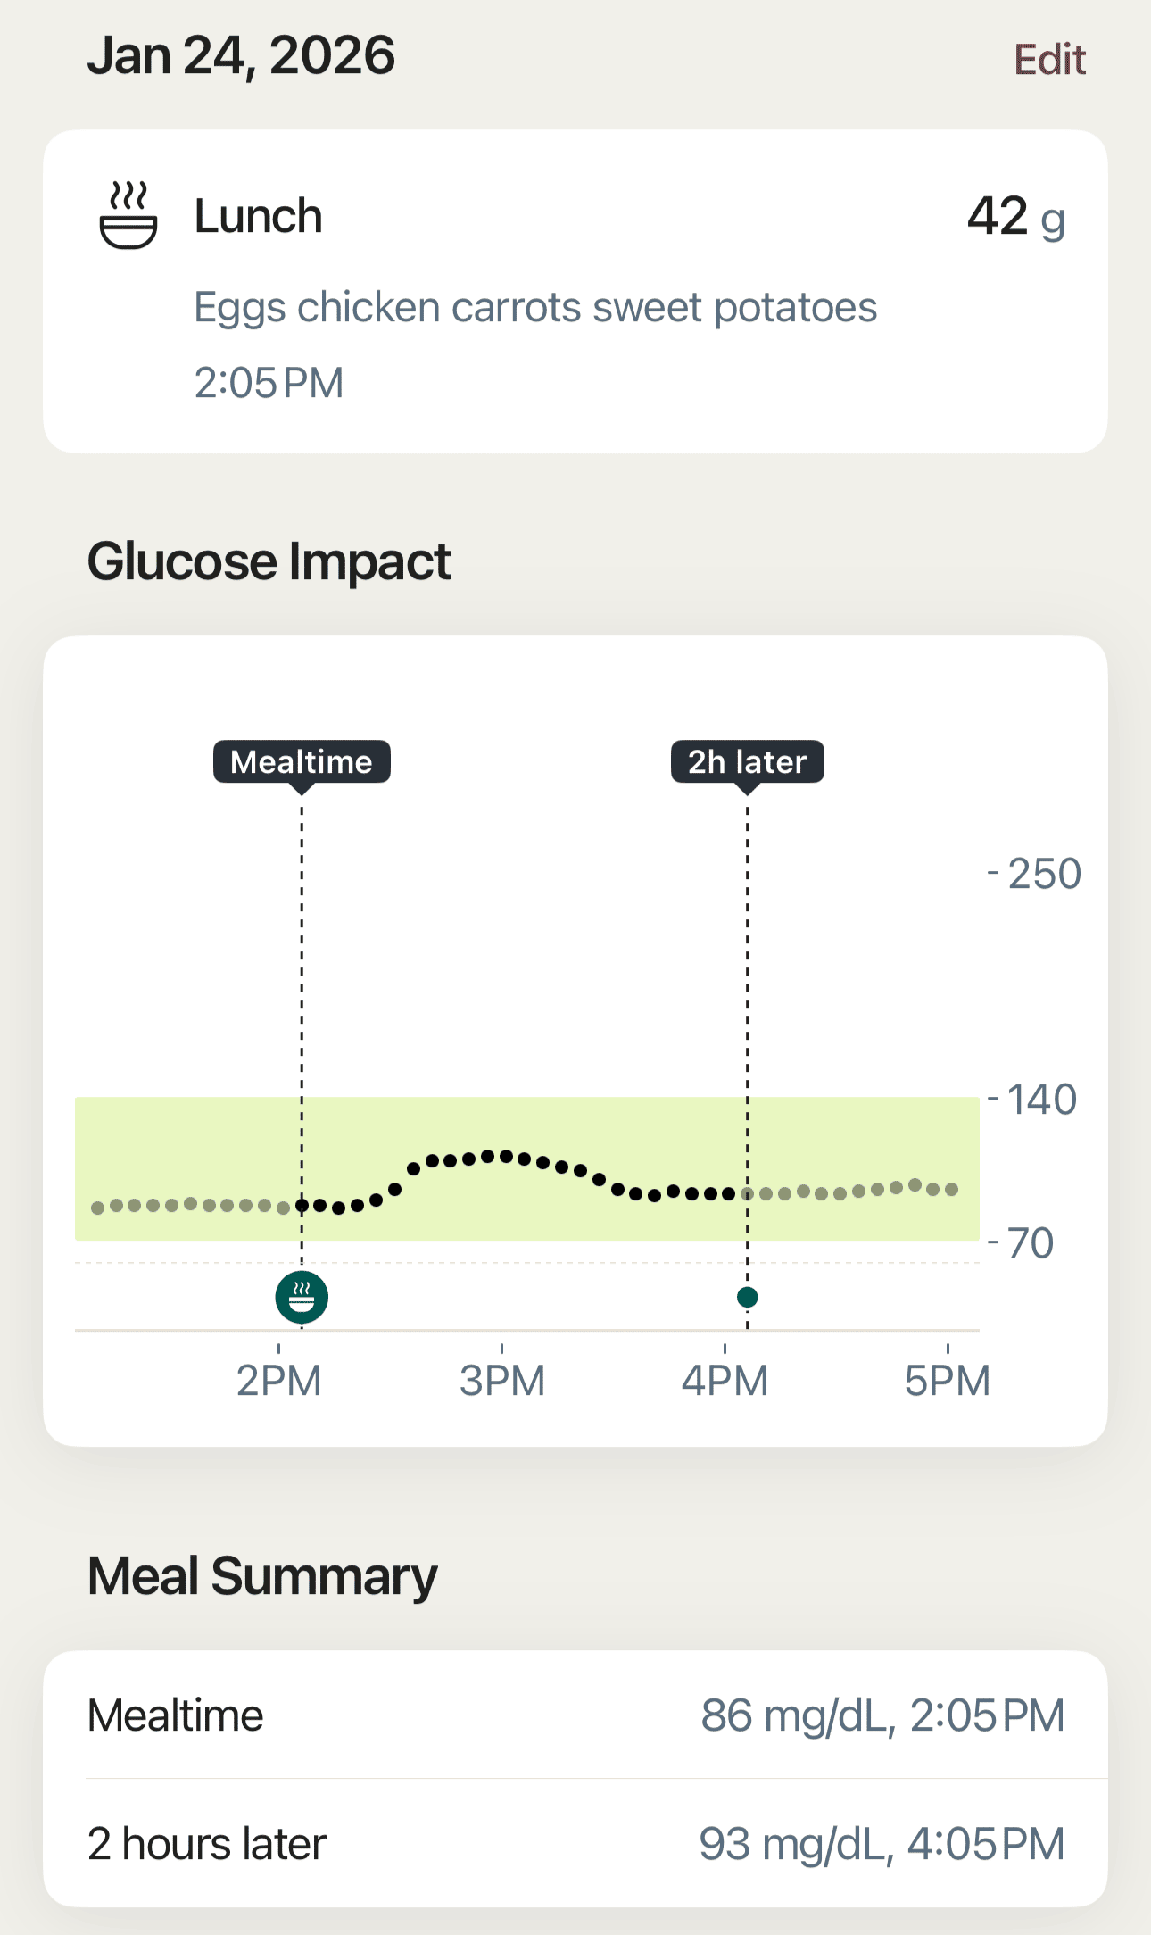The image size is (1151, 1935).
Task: Select the 2h later label tooltip
Action: (x=747, y=762)
